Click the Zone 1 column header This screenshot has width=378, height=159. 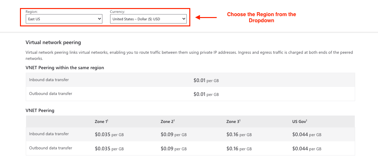101,121
